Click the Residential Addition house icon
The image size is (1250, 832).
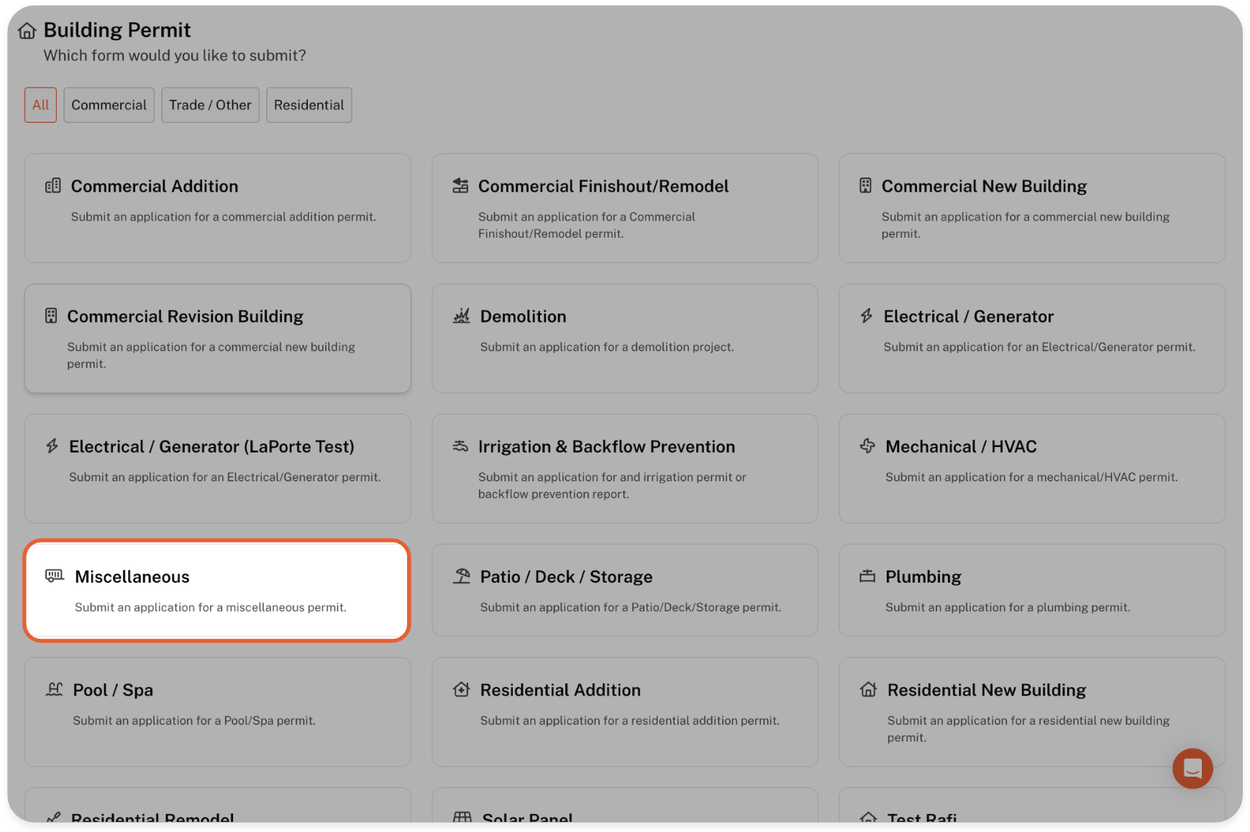click(461, 690)
